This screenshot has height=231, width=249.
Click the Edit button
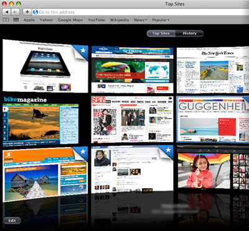coord(12,220)
